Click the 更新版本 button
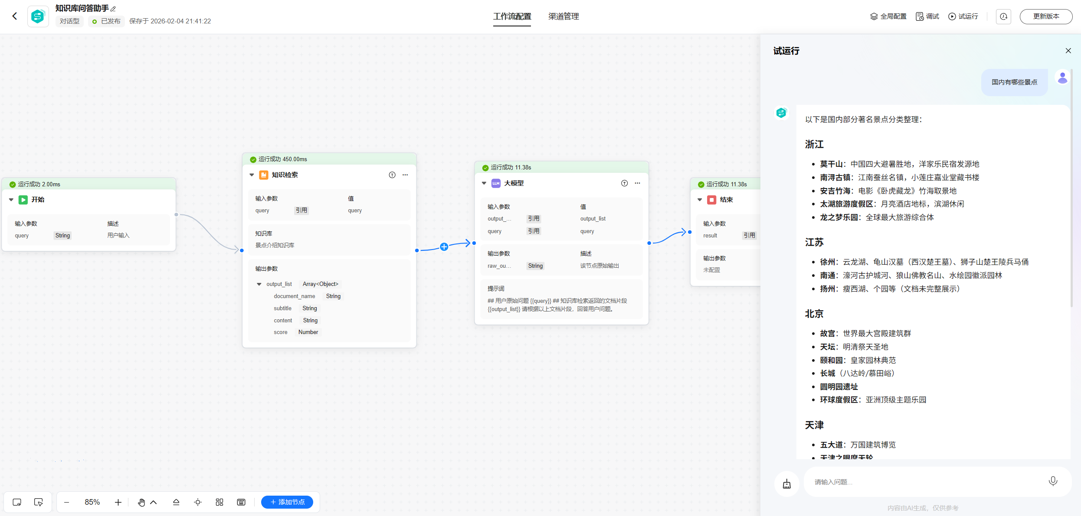Screen dimensions: 1081x516 point(1046,16)
